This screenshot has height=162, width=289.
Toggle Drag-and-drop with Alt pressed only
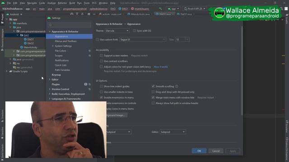153,92
